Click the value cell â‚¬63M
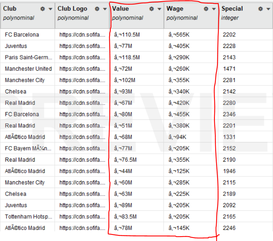Image resolution: width=273 pixels, height=241 pixels. (123, 194)
